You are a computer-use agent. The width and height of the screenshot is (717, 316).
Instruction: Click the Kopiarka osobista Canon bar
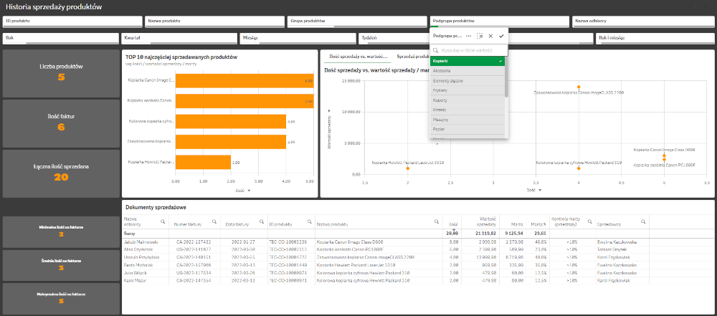click(x=244, y=101)
